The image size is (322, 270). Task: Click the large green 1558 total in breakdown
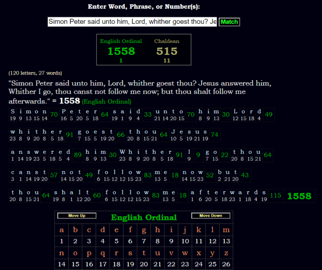pyautogui.click(x=299, y=196)
